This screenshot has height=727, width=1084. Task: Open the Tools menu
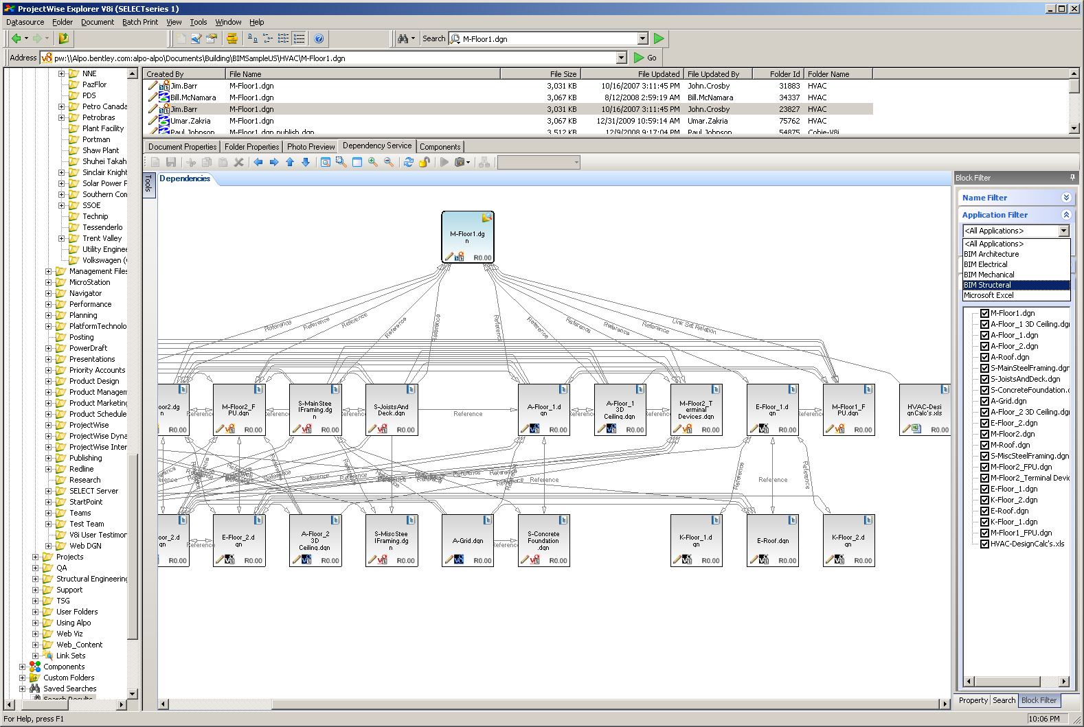point(199,22)
